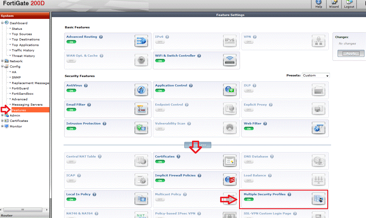Click the DLP feature icon

click(318, 90)
